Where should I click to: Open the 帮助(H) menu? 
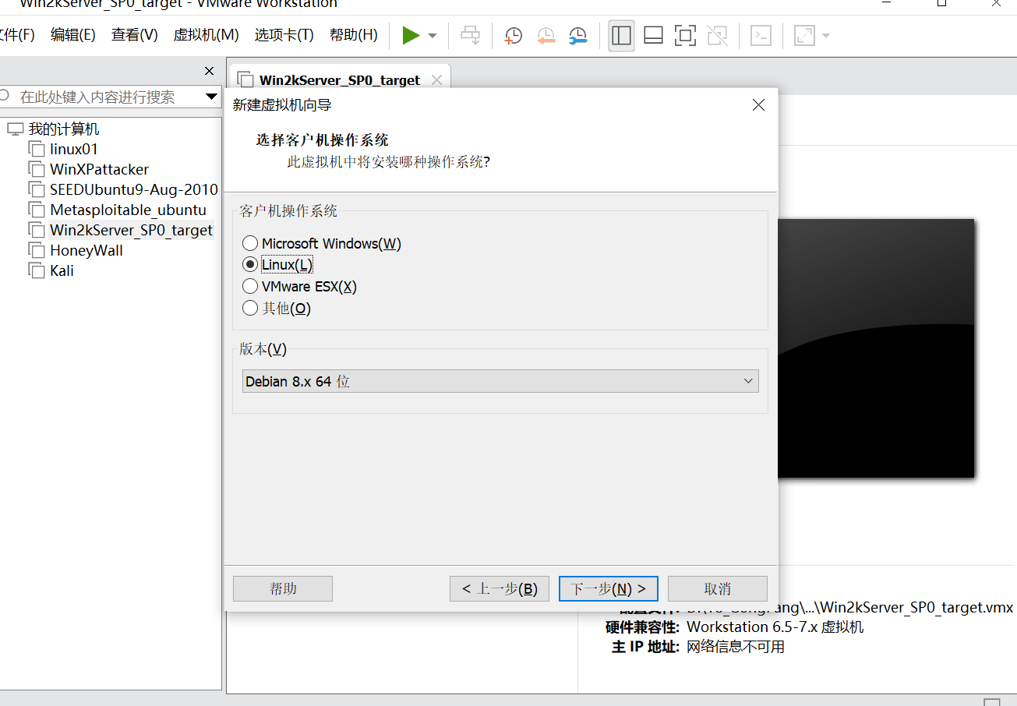pos(354,35)
